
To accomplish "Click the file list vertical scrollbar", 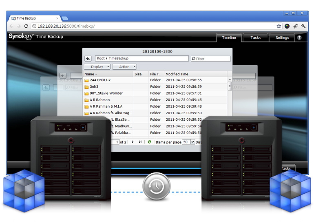I will [x=230, y=86].
